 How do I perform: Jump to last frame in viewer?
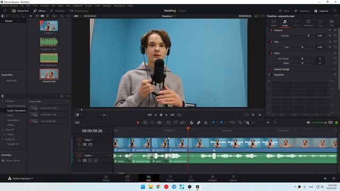click(x=172, y=115)
